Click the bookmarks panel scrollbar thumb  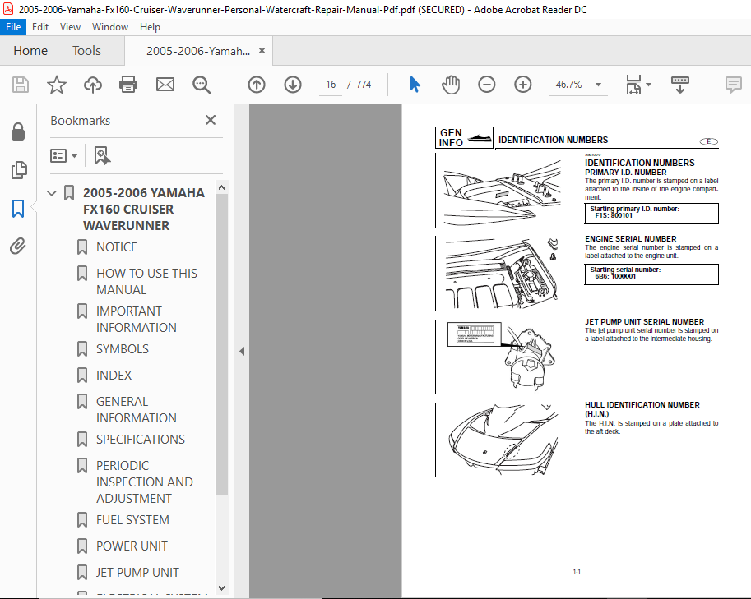(221, 344)
